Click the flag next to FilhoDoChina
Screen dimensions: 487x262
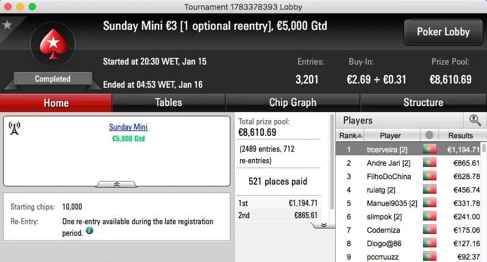(430, 177)
